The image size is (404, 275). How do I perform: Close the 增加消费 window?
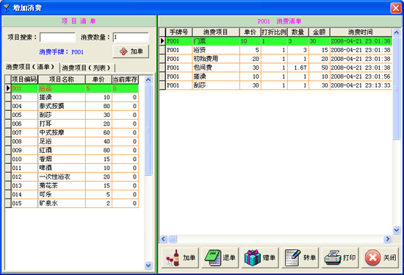point(395,8)
